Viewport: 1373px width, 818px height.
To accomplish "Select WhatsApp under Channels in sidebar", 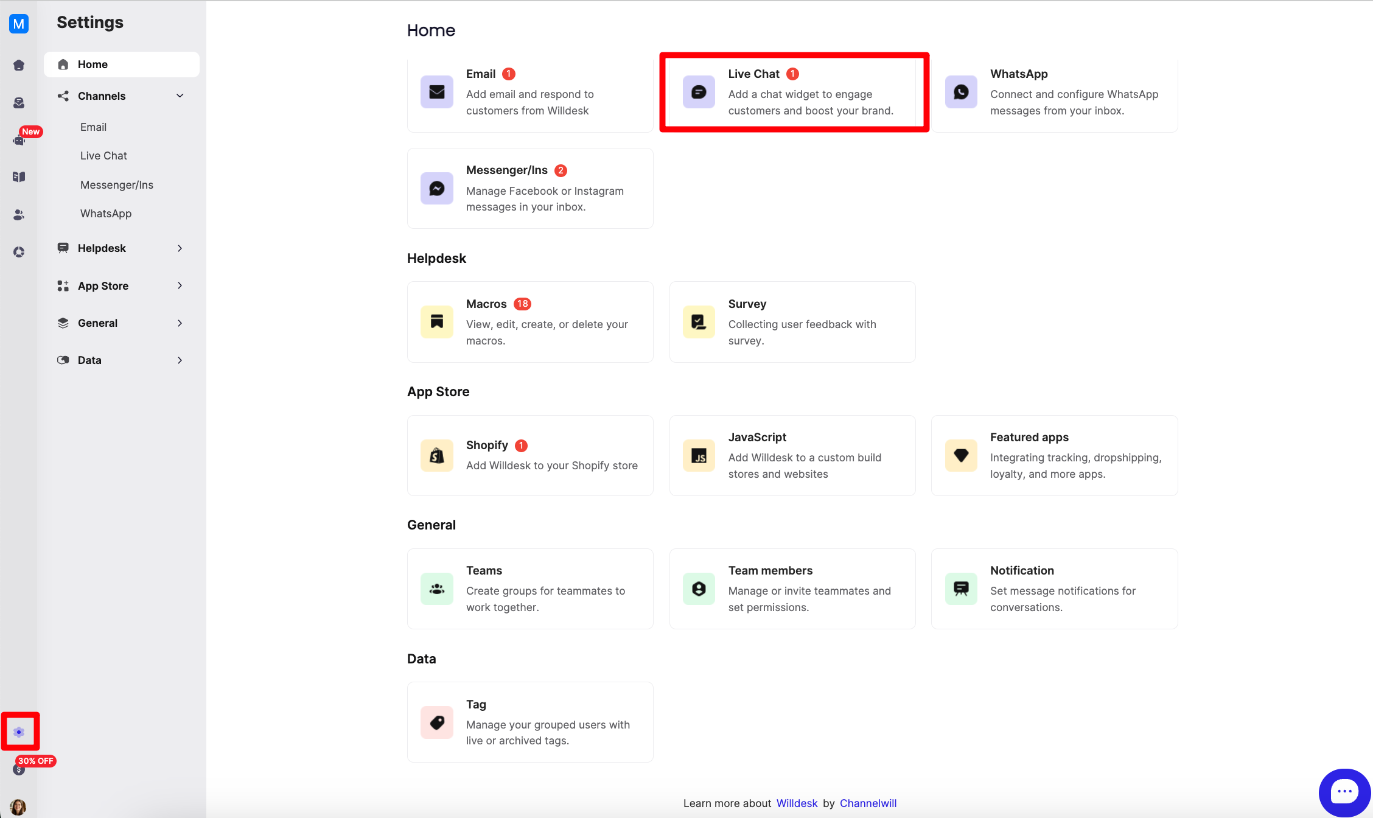I will tap(106, 214).
